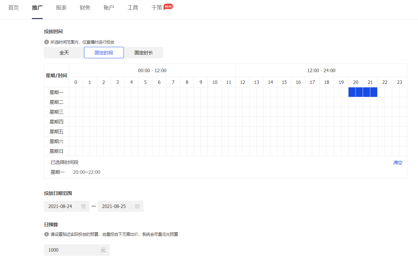Screen dimensions: 418x264
Task: Click the 星期/时间 header cell
Action: pos(57,76)
